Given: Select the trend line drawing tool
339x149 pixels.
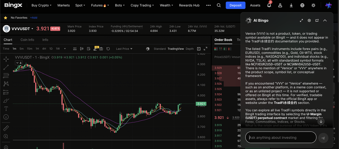Looking at the screenshot, I should point(6,67).
